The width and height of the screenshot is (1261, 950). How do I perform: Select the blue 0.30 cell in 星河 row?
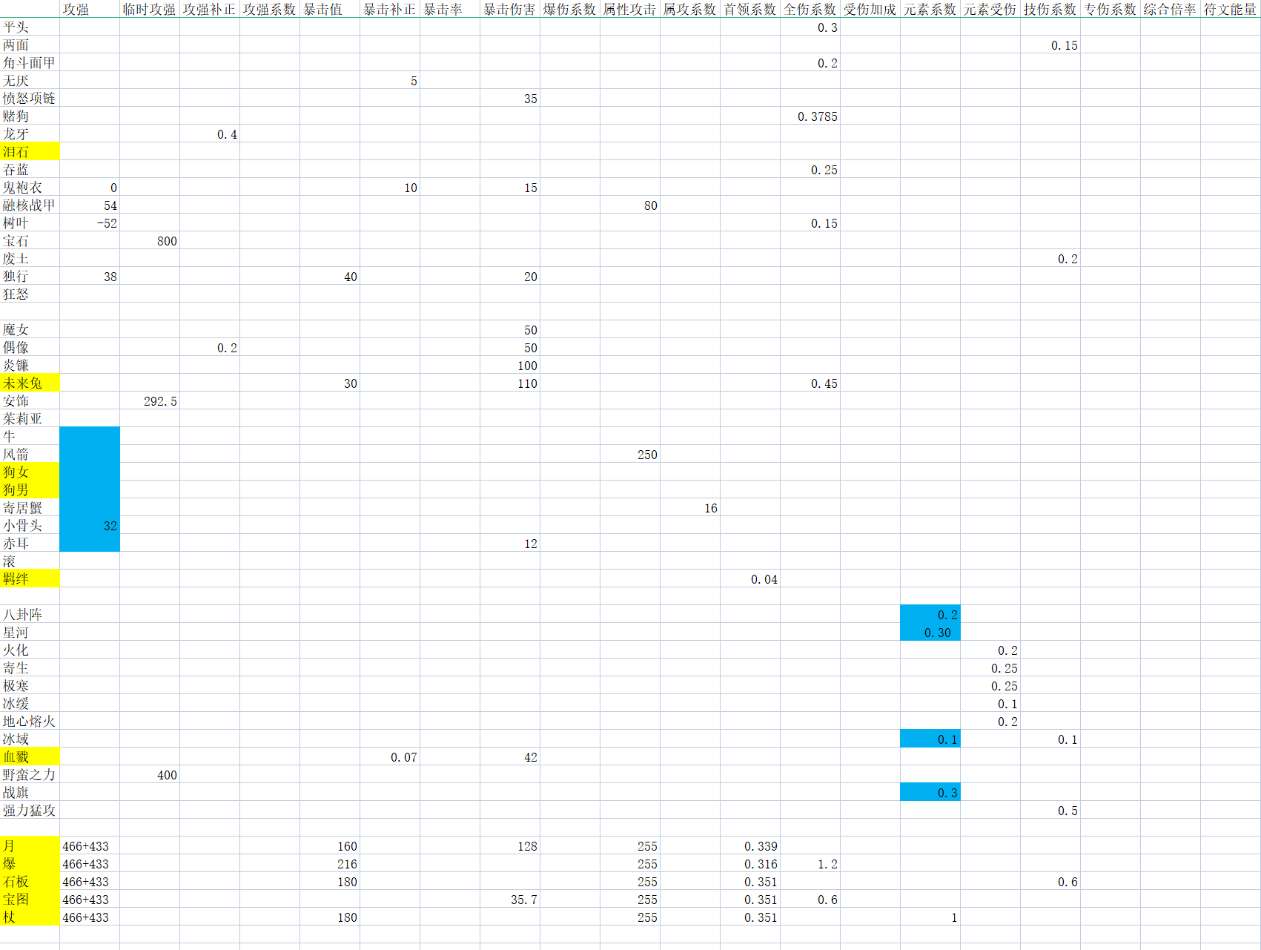930,632
